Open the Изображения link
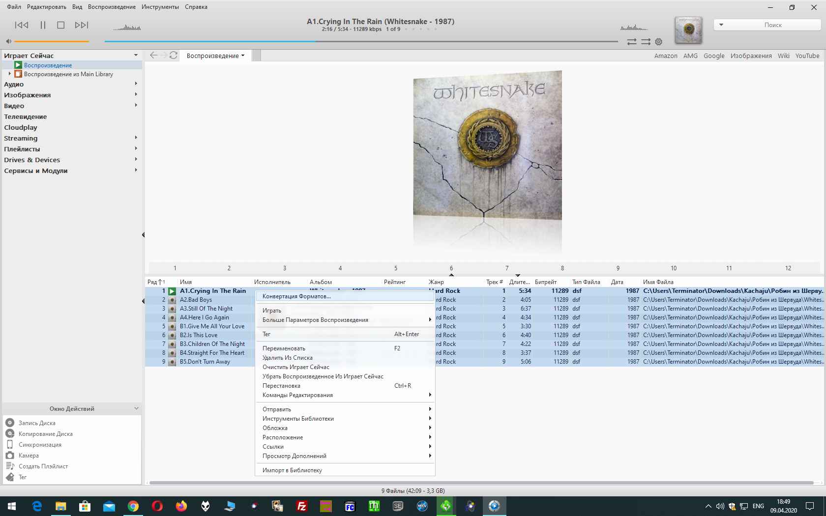 pyautogui.click(x=751, y=56)
